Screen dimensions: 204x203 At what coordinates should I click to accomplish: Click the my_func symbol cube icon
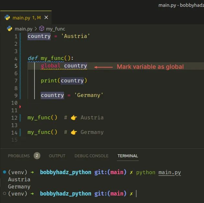[x=42, y=29]
